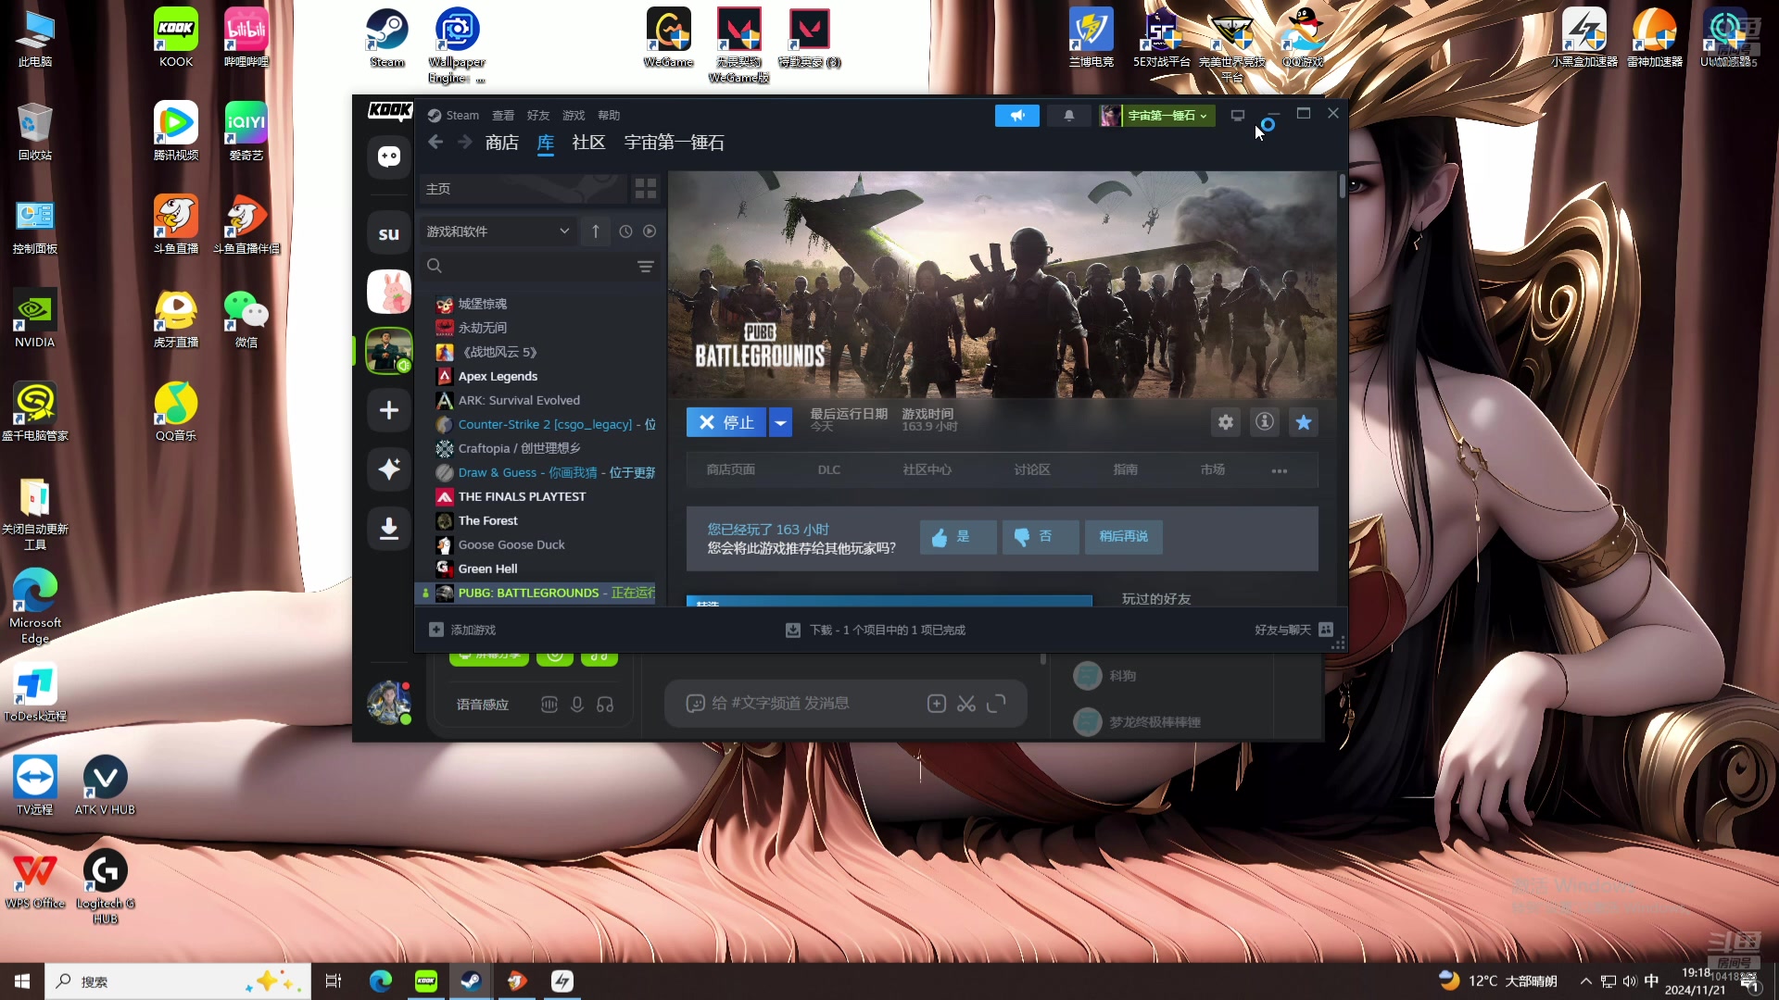Open the 社区中心 link
1779x1000 pixels.
point(927,470)
